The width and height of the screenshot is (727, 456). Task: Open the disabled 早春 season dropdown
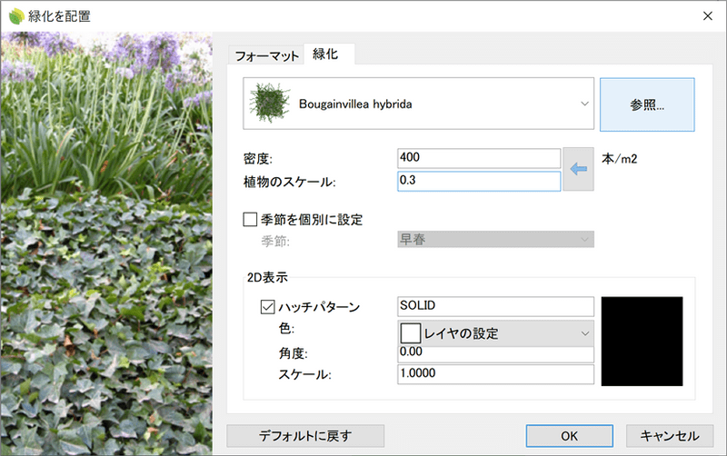point(495,239)
